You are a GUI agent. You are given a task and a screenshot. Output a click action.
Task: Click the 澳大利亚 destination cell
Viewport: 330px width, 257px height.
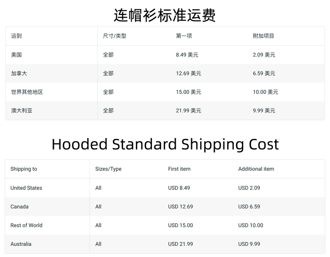click(22, 111)
